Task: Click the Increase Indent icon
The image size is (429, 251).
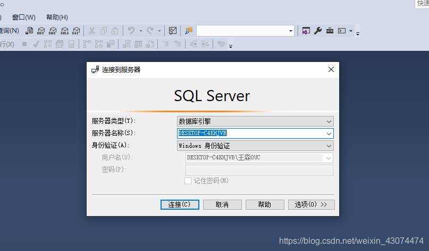Action: click(x=205, y=44)
